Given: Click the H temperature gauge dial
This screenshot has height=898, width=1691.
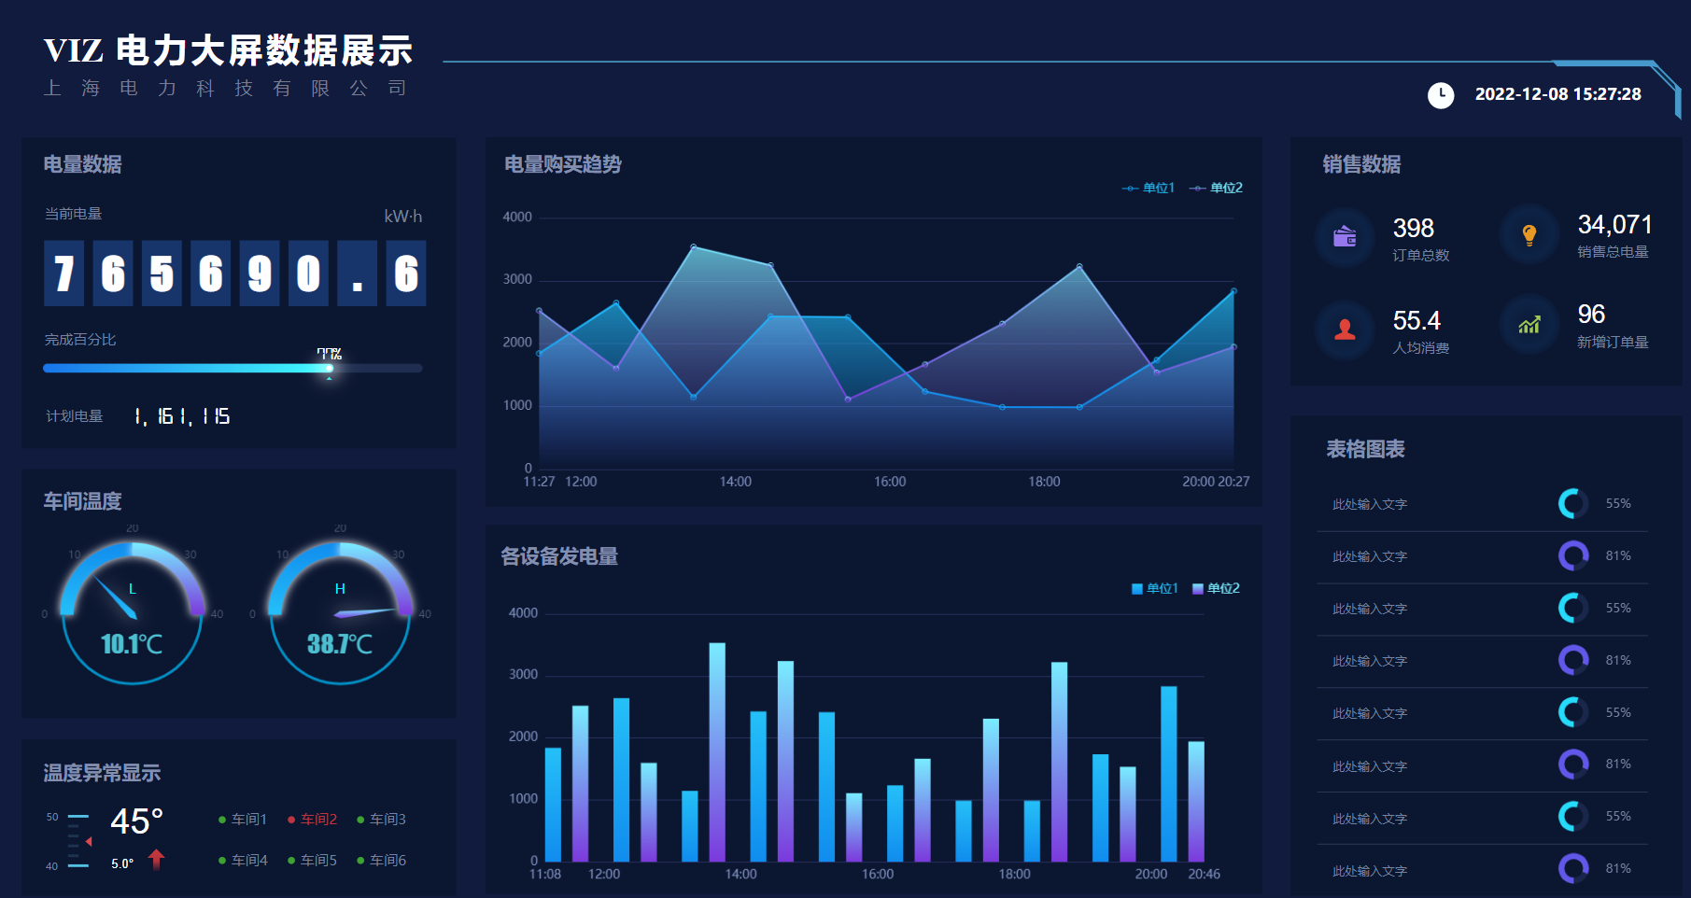Looking at the screenshot, I should 340,611.
